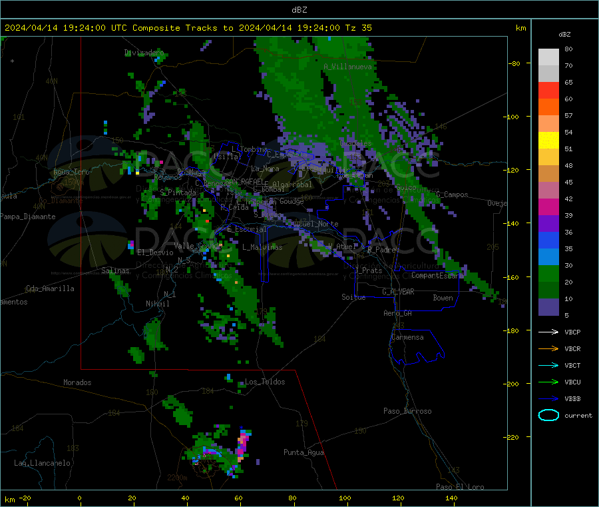
Task: Click the 'dBZ' title at top
Action: [299, 10]
